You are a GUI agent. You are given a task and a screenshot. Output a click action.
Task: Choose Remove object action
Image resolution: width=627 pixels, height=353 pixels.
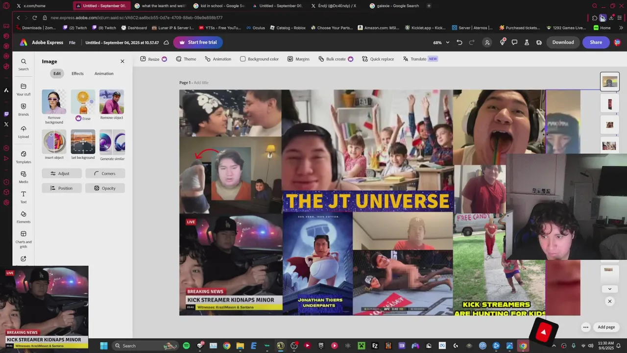coord(112,104)
